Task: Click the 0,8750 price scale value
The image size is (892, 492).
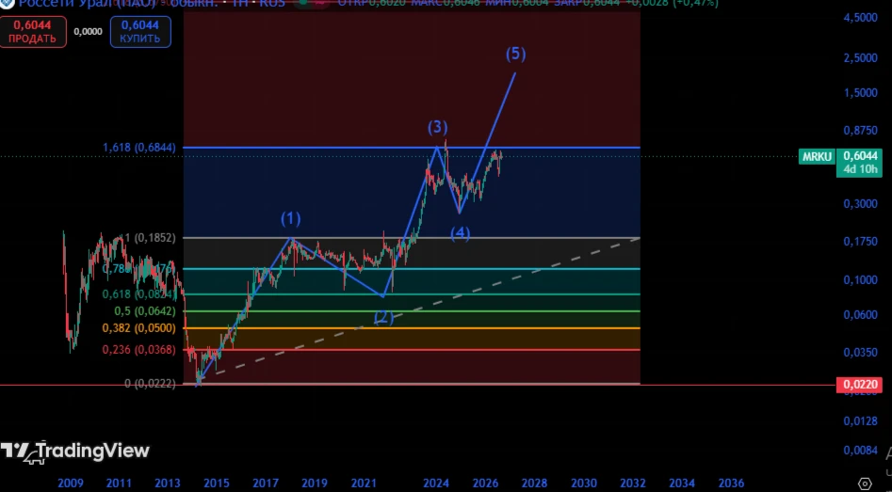Action: (x=861, y=131)
